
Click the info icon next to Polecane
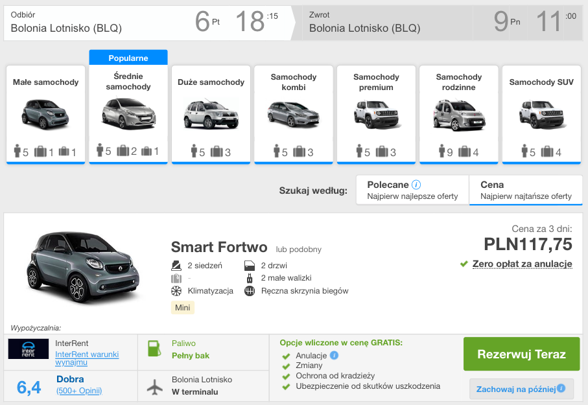(416, 185)
